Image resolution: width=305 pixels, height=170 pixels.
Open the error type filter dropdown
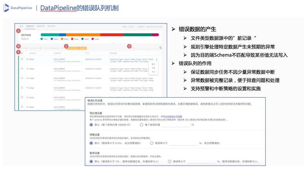point(35,48)
